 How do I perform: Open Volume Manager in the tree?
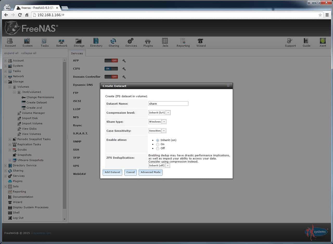pos(33,113)
